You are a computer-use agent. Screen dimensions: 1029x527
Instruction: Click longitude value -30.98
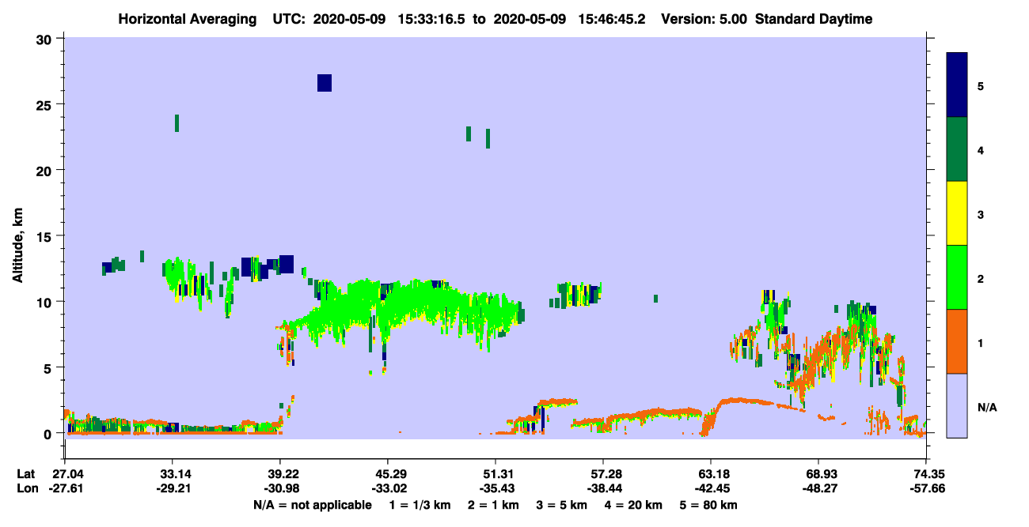click(x=280, y=489)
